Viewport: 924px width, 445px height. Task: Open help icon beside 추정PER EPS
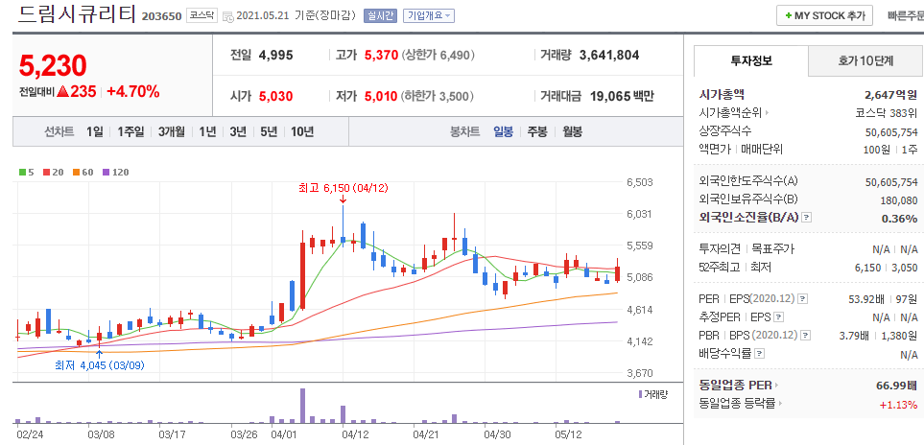click(x=778, y=317)
